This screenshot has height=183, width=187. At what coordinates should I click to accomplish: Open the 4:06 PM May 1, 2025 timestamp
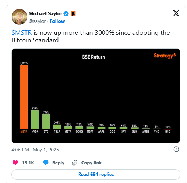(x=35, y=150)
